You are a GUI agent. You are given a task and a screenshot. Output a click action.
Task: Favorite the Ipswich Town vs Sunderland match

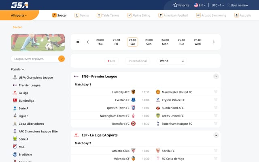[216, 108]
